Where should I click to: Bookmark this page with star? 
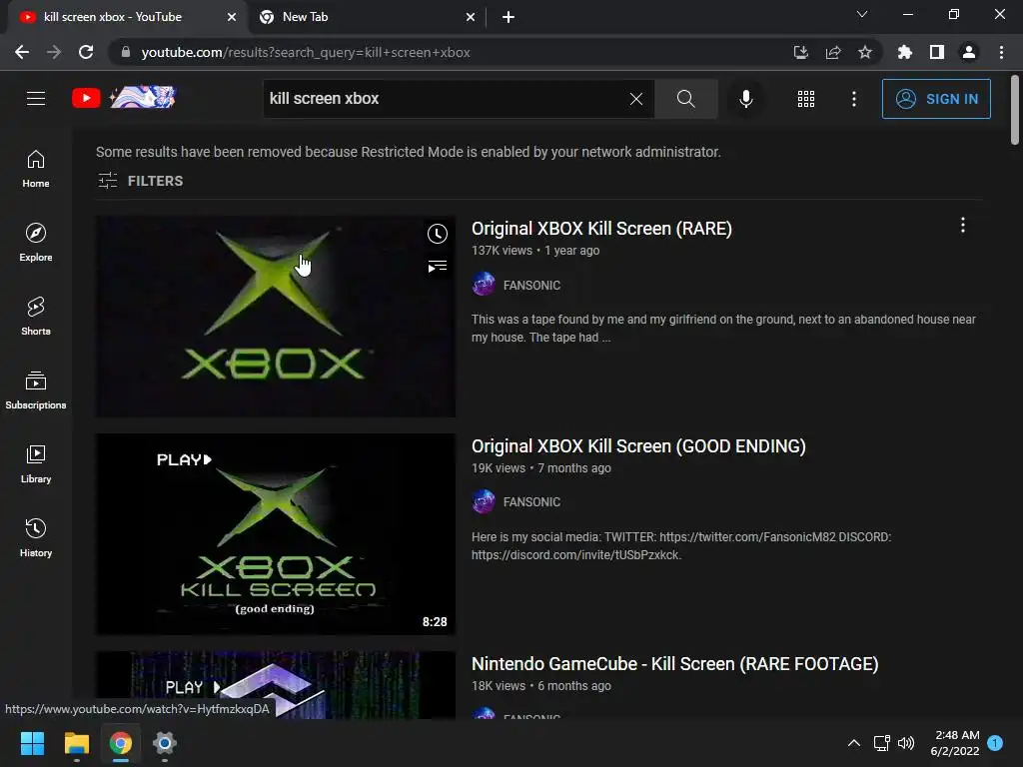[x=865, y=52]
